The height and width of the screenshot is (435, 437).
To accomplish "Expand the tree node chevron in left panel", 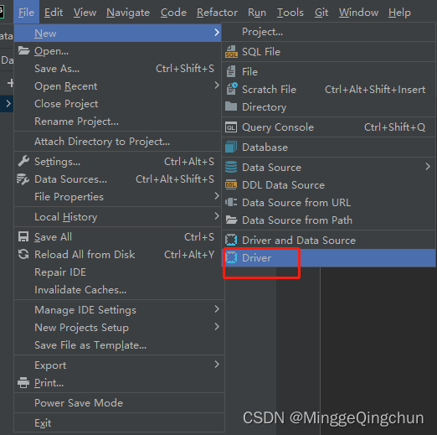I will [8, 104].
